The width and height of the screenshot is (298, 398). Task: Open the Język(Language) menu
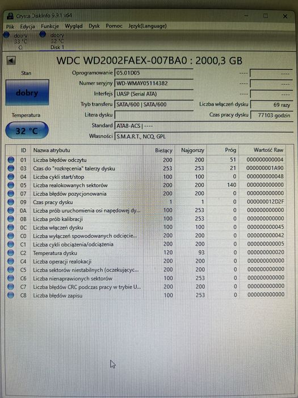[148, 26]
